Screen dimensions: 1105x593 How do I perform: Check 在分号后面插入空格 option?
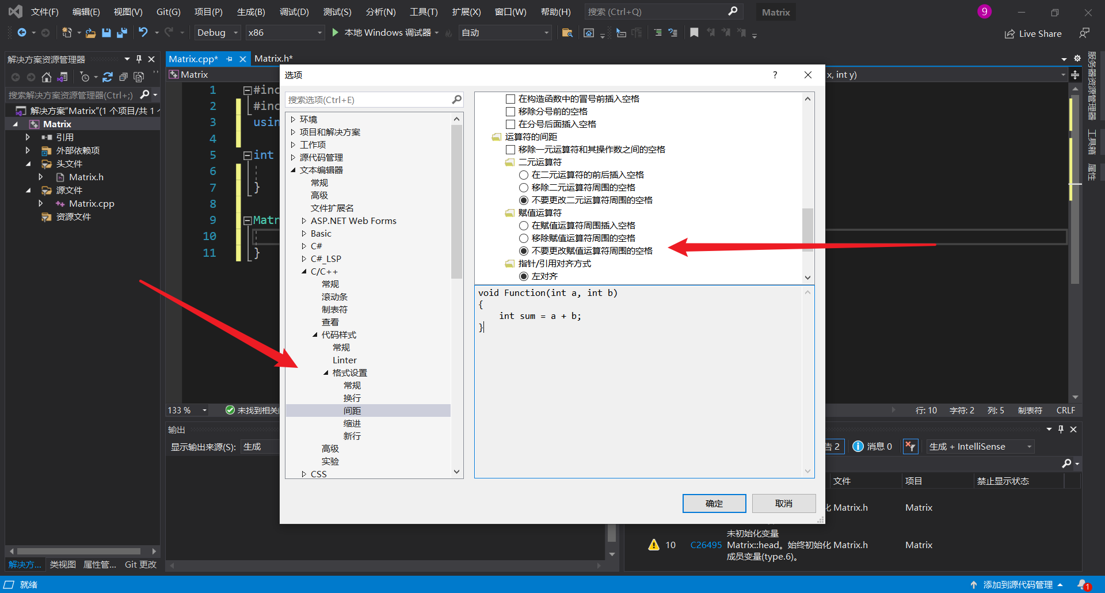coord(510,124)
